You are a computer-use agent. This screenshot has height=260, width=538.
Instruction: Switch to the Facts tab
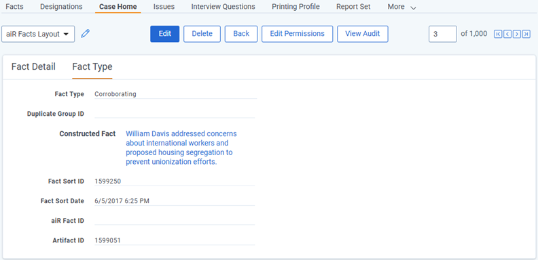[x=15, y=7]
